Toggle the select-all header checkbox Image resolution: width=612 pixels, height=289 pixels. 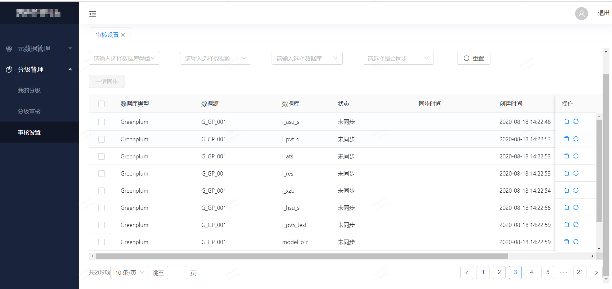[x=102, y=104]
